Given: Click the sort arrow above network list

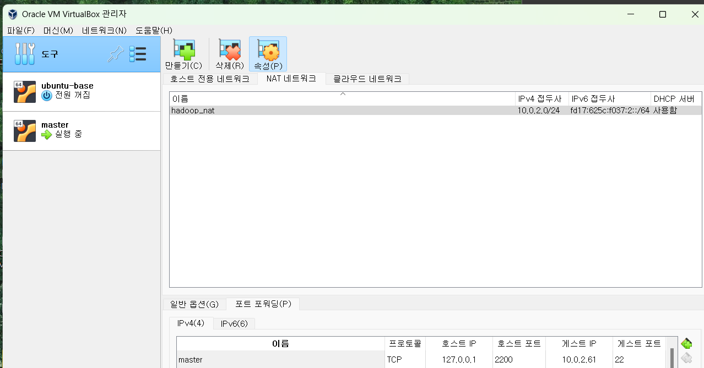Looking at the screenshot, I should pyautogui.click(x=343, y=94).
